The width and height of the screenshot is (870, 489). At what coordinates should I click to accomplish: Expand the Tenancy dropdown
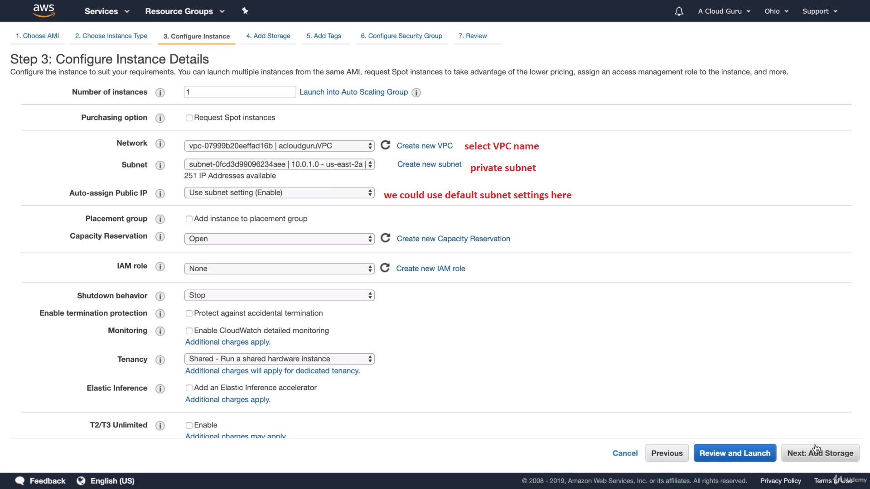279,359
